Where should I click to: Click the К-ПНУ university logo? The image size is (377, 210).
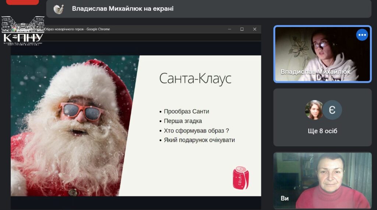(x=23, y=31)
